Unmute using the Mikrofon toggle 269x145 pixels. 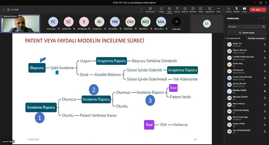tap(236, 9)
